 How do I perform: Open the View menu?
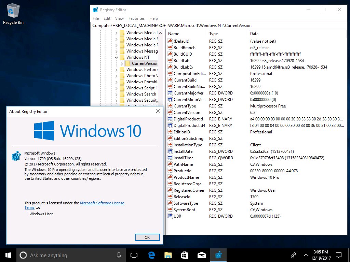(x=119, y=18)
